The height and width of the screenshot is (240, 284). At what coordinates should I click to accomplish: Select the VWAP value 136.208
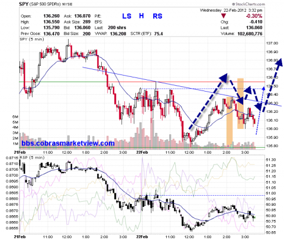(x=118, y=34)
